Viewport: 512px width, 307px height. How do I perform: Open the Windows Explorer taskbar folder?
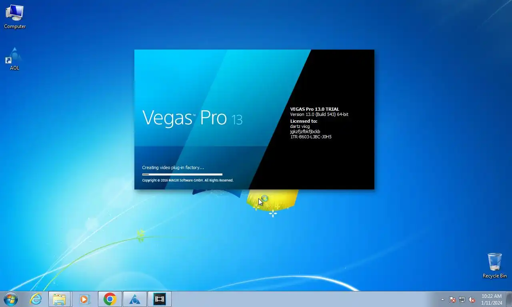60,299
